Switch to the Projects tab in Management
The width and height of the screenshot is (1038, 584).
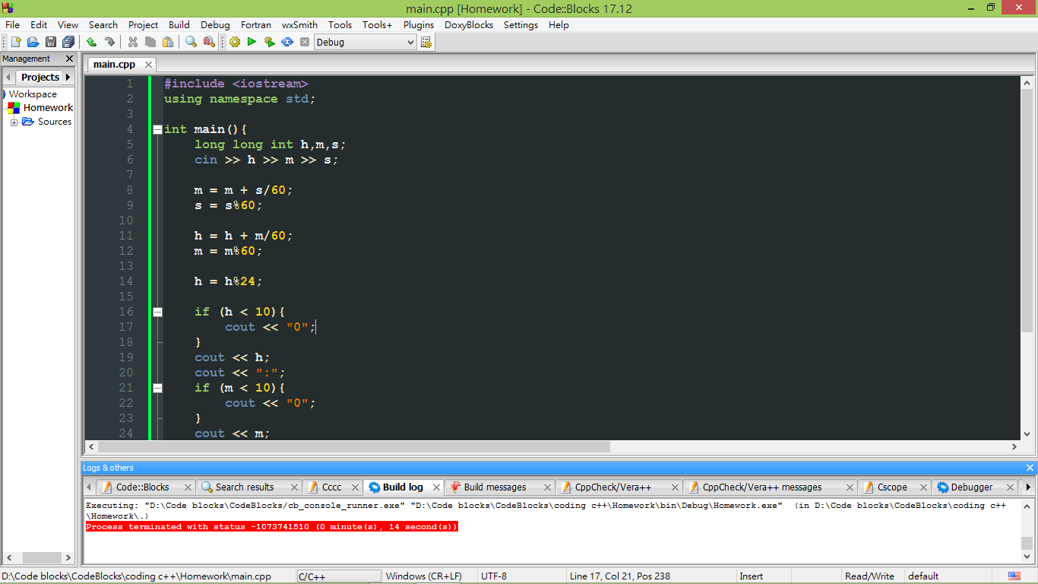[40, 77]
